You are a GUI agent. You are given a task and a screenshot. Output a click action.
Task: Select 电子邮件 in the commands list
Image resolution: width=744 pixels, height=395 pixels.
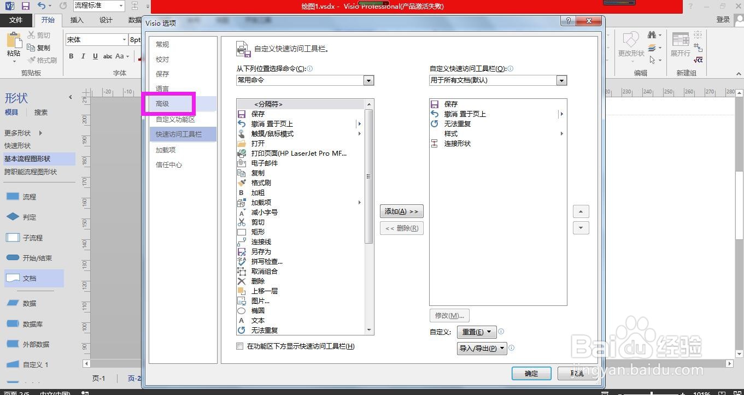(265, 163)
